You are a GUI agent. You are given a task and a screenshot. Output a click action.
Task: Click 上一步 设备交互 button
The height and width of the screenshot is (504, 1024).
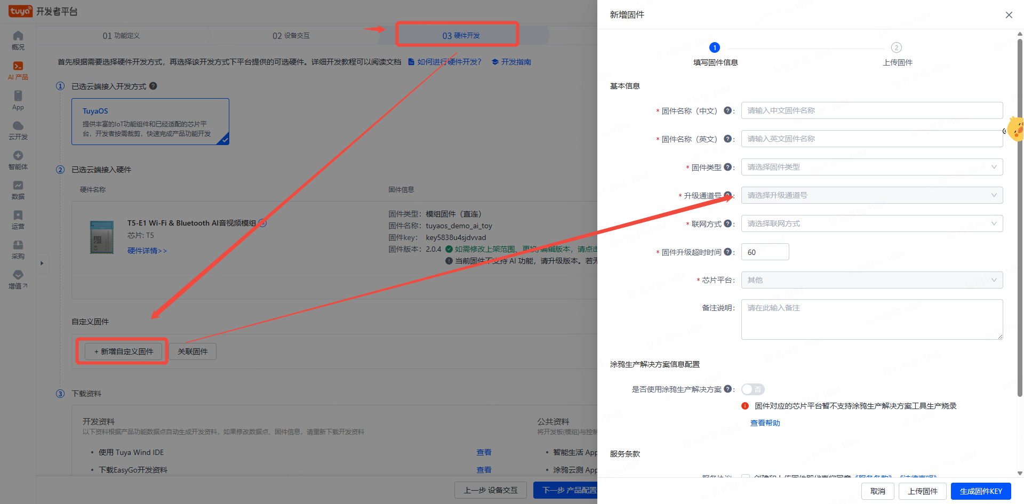pyautogui.click(x=491, y=490)
